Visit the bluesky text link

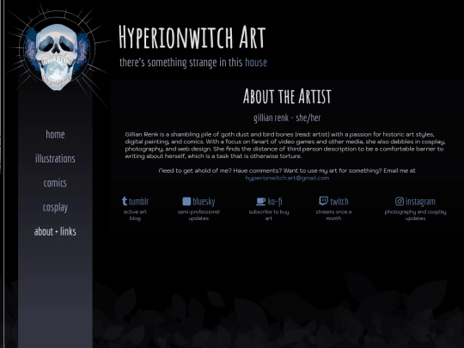click(204, 202)
